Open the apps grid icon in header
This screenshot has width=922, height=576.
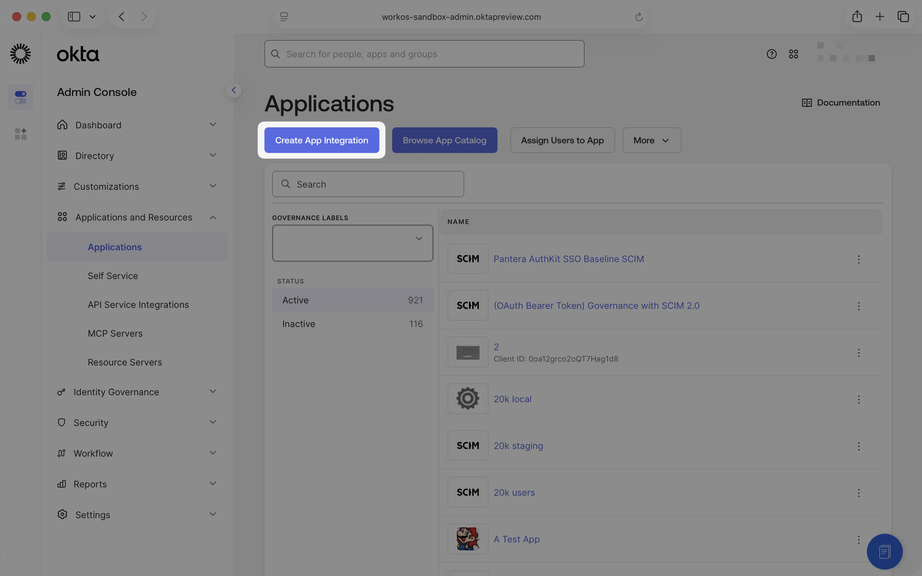click(x=794, y=54)
